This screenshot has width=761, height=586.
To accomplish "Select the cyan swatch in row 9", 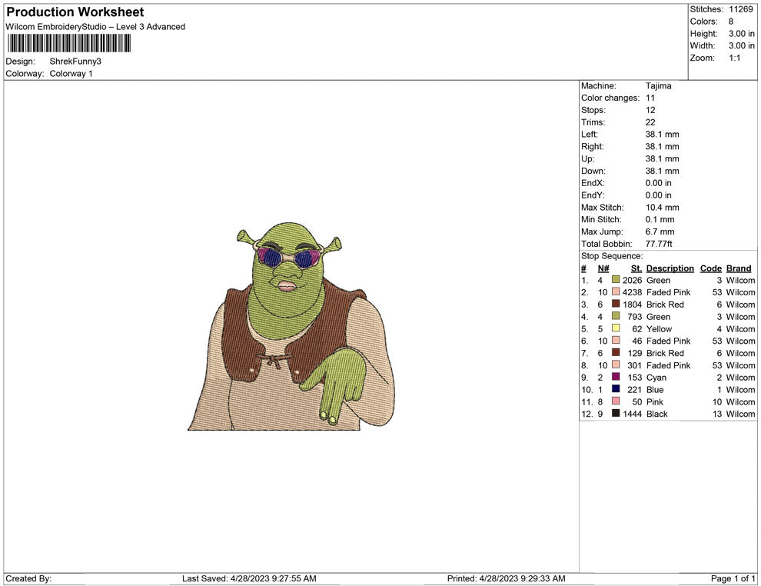I will pos(616,377).
